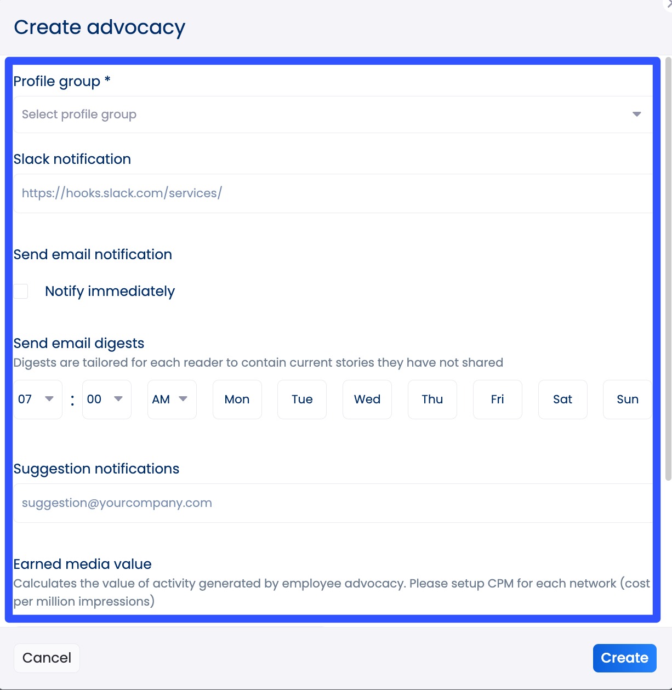The height and width of the screenshot is (690, 672).
Task: Click the Slack webhook URL field
Action: [332, 193]
